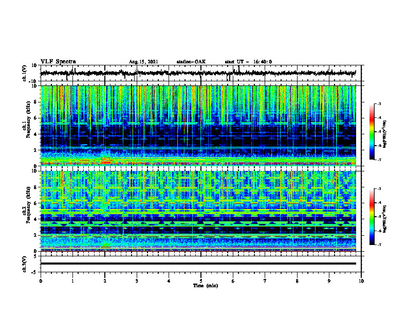
Task: Click time axis tick label "0"
Action: (x=41, y=281)
